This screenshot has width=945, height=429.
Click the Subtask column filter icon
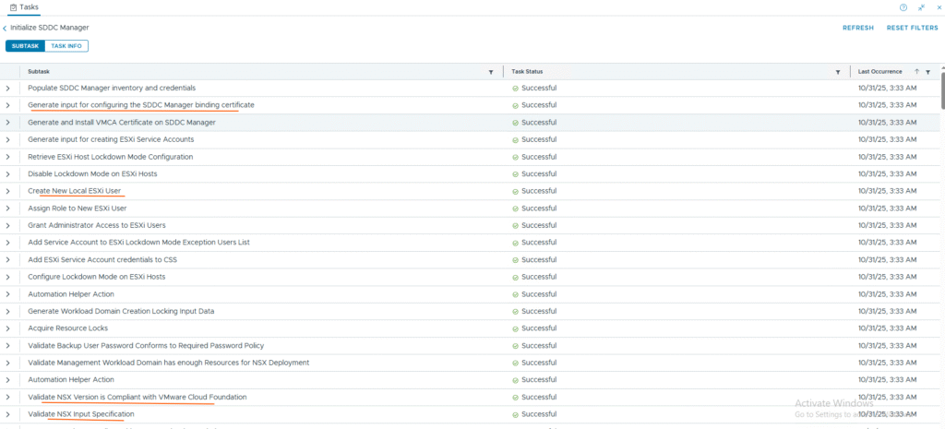pyautogui.click(x=491, y=71)
